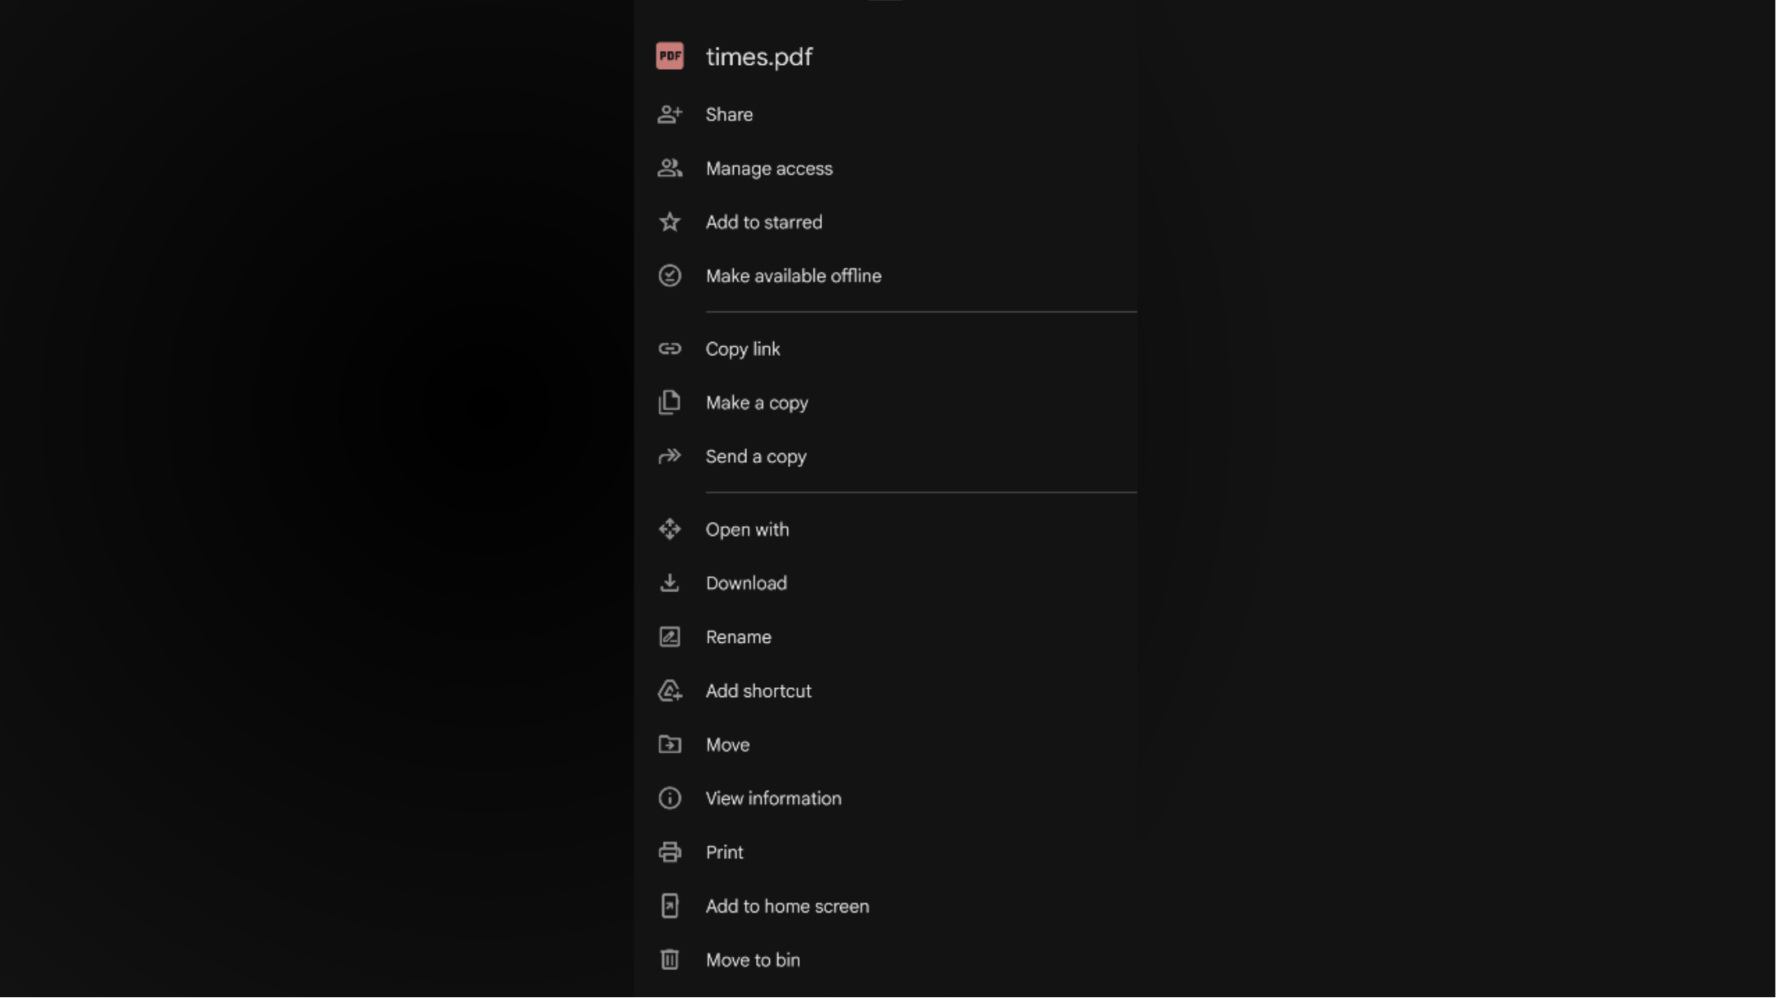Click the red PDF file icon
The image size is (1777, 998).
tap(670, 56)
